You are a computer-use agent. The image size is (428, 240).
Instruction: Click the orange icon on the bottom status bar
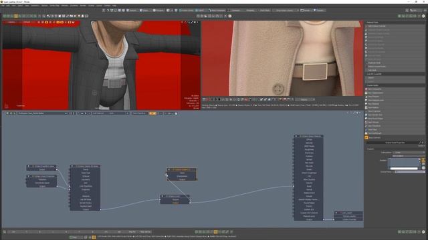tap(94, 237)
